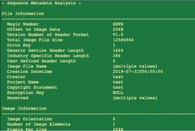Select the Version Number V1.0 value
195x131 pixels.
[118, 35]
